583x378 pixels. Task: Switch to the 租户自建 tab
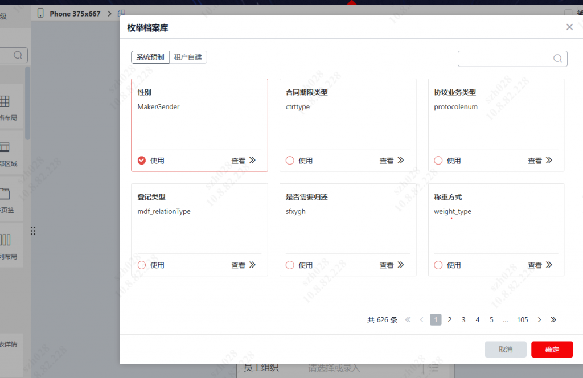coord(188,57)
